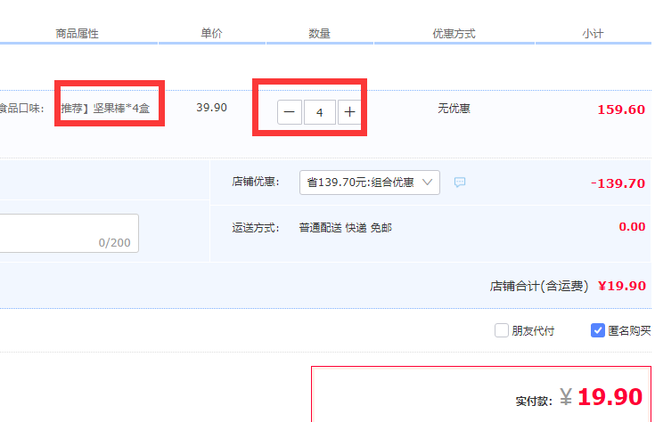Click the shipping text 普通配送 快递 免邮

346,228
